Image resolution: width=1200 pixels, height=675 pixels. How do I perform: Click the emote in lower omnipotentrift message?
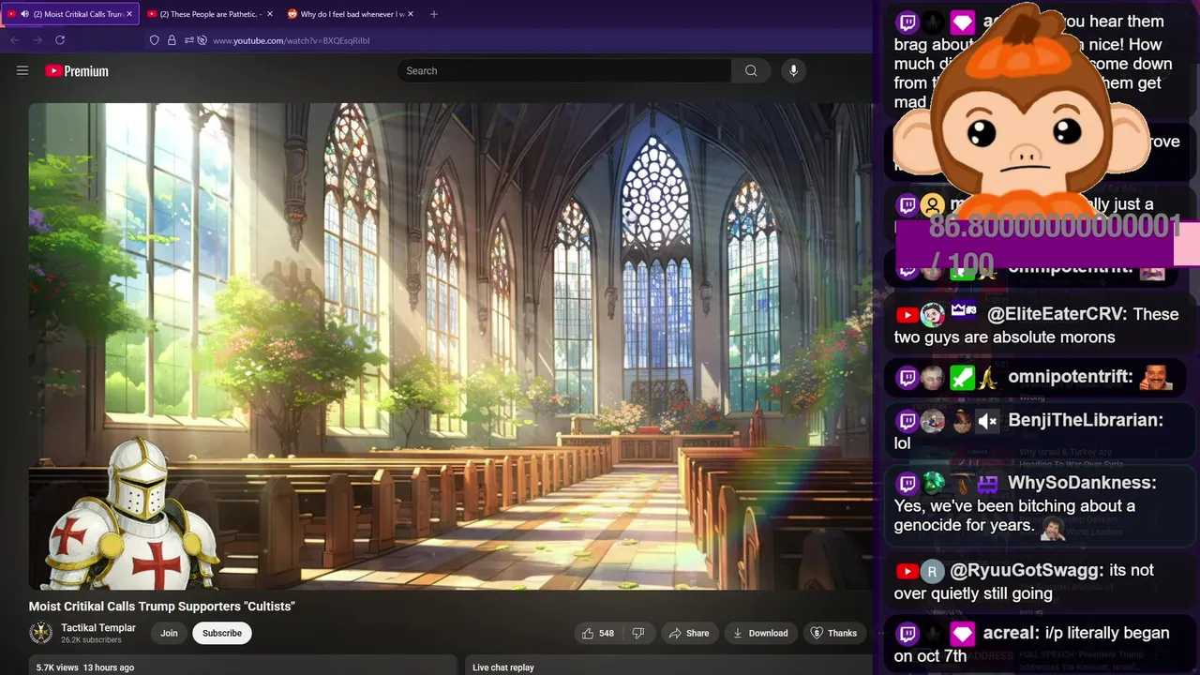(1158, 377)
